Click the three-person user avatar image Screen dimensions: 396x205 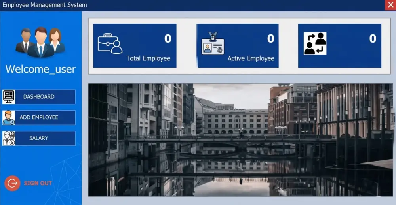40,42
